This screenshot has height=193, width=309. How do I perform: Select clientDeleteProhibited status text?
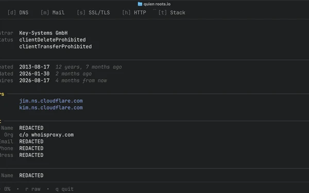tap(53, 40)
